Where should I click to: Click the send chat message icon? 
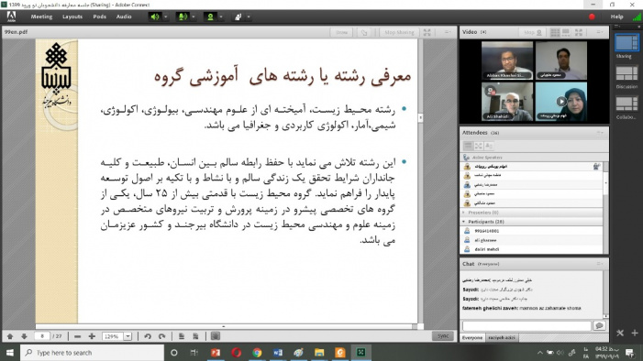(599, 326)
